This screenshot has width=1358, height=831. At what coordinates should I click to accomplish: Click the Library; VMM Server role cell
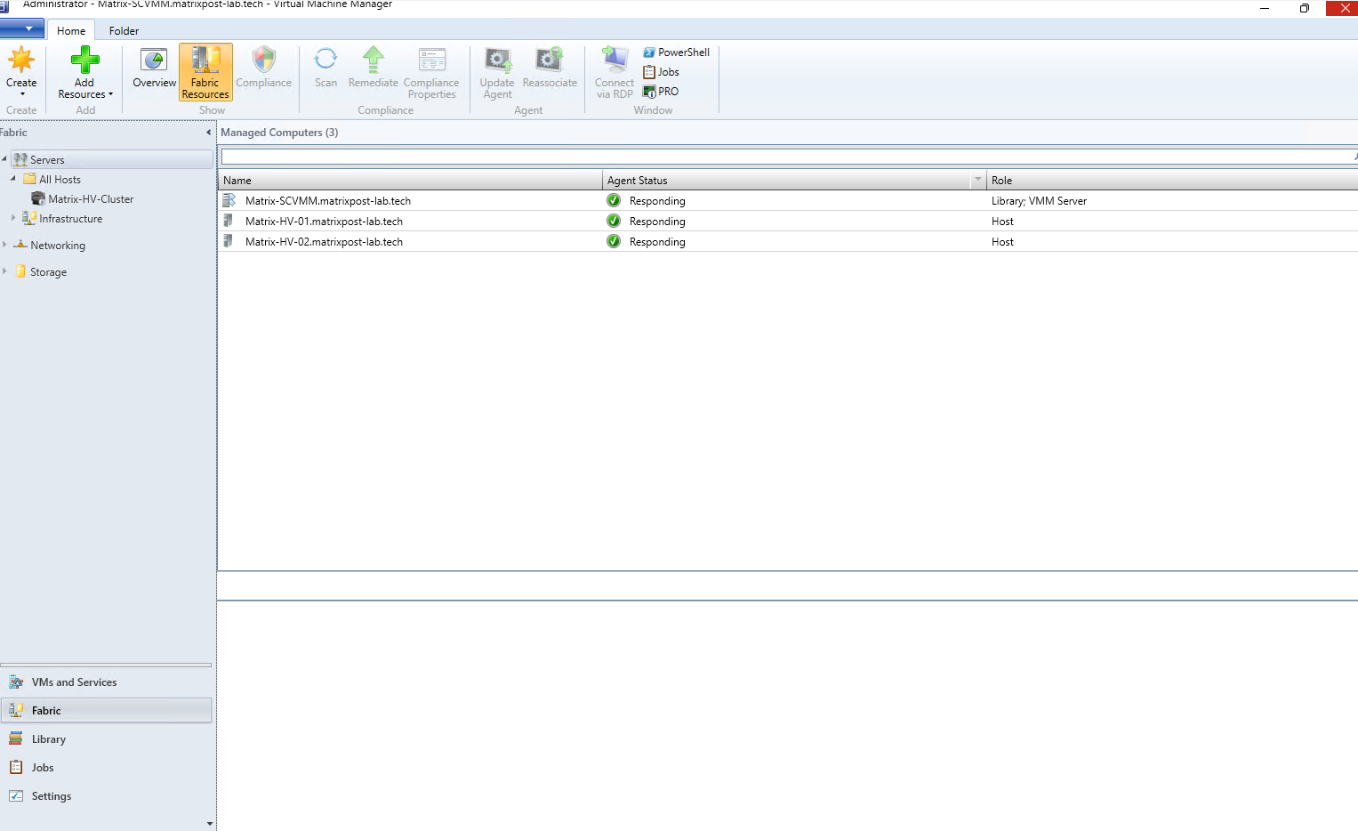click(x=1039, y=201)
